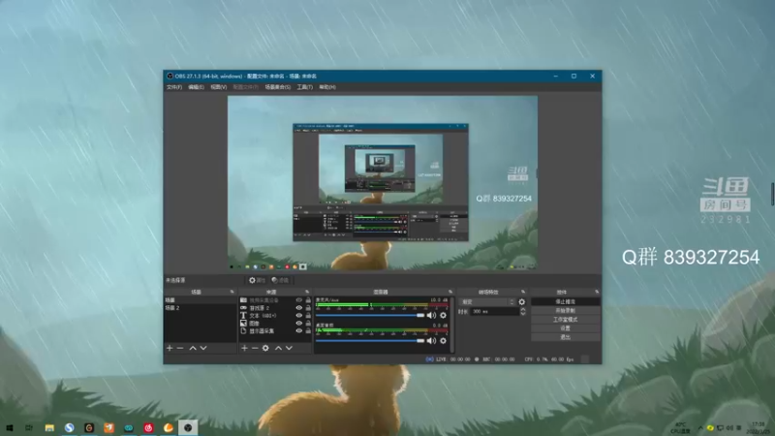Open Edit (E) menu

point(197,87)
